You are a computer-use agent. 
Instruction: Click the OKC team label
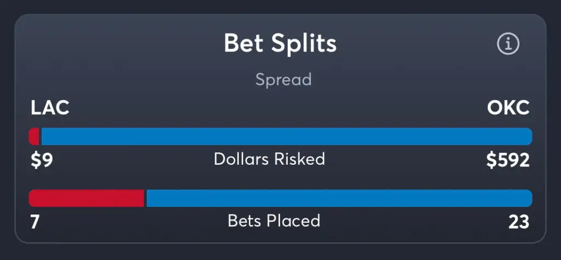(x=508, y=108)
